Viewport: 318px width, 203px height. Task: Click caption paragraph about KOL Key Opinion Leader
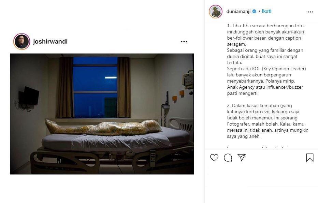click(266, 81)
